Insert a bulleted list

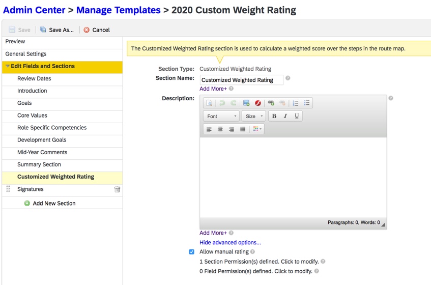pos(307,103)
